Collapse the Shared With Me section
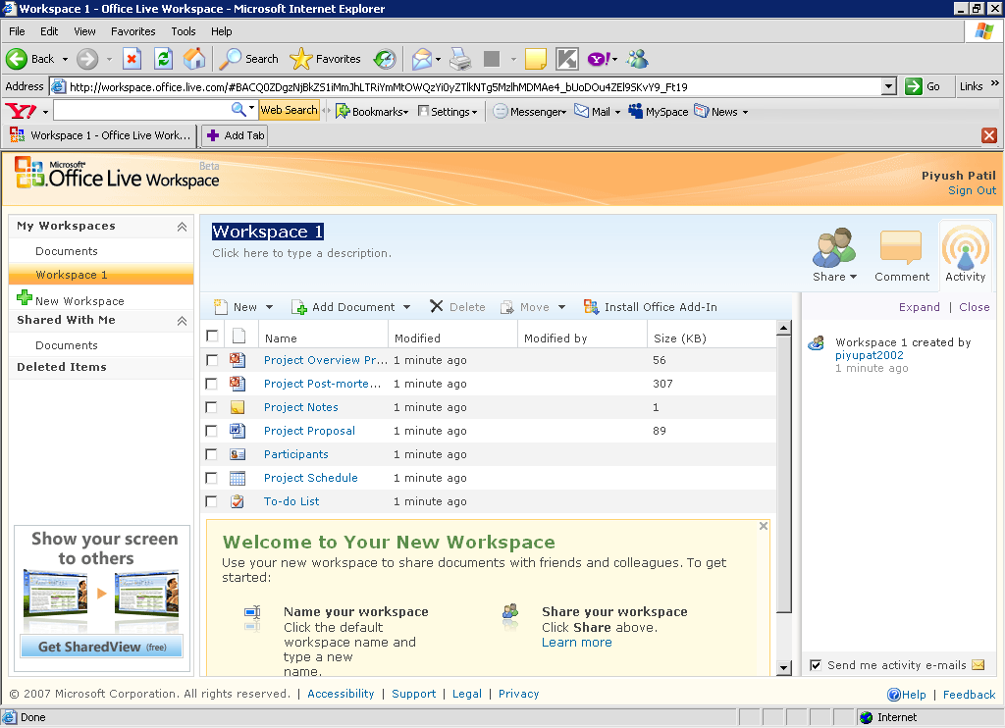The image size is (1005, 728). click(182, 321)
